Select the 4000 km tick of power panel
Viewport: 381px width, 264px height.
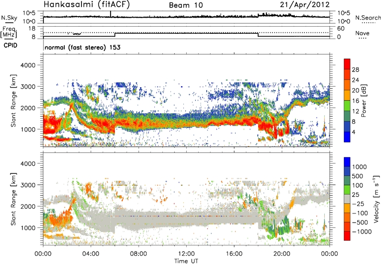28,65
